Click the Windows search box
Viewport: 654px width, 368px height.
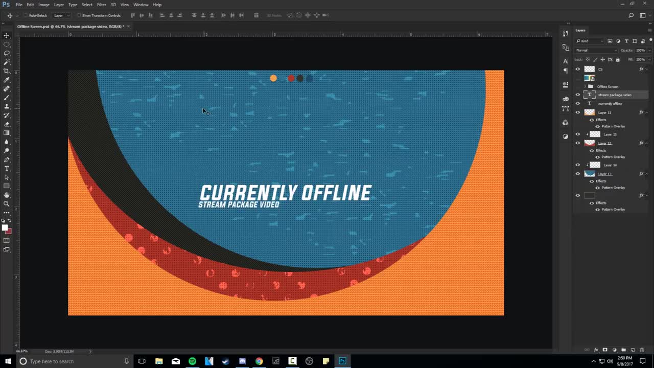point(74,361)
